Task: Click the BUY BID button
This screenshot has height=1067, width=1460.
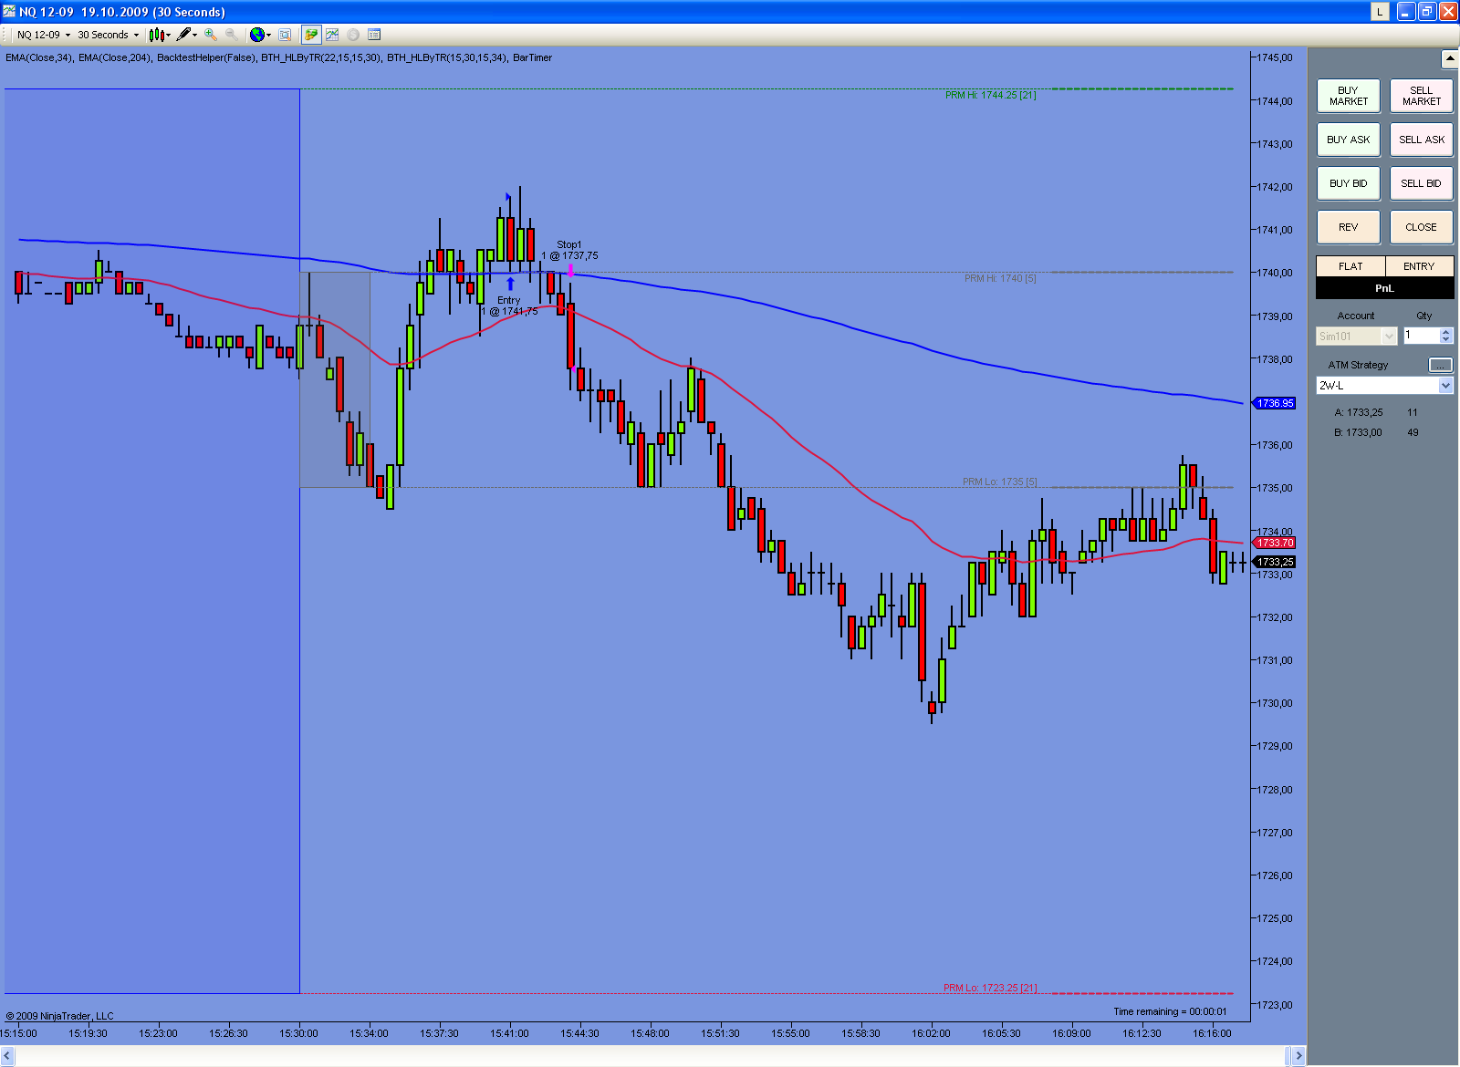Action: (x=1349, y=183)
